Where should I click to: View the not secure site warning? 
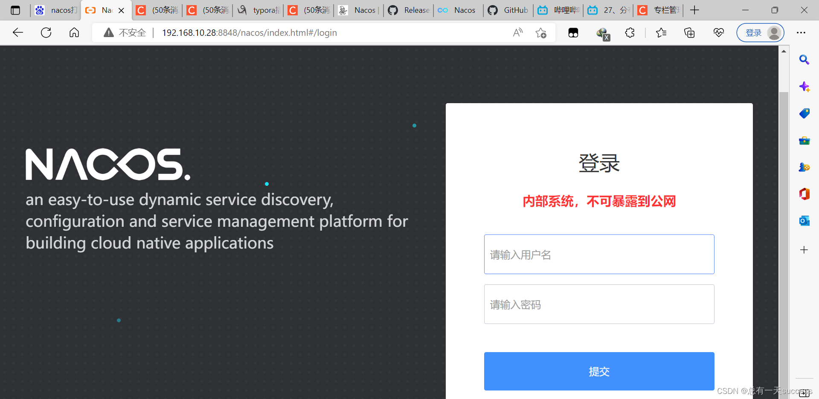click(x=125, y=33)
